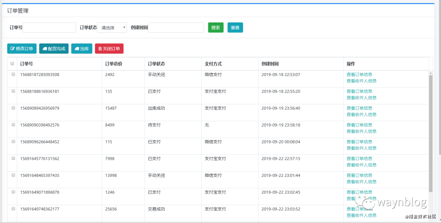Click the 订单状态 column header
This screenshot has width=441, height=223.
[x=156, y=64]
